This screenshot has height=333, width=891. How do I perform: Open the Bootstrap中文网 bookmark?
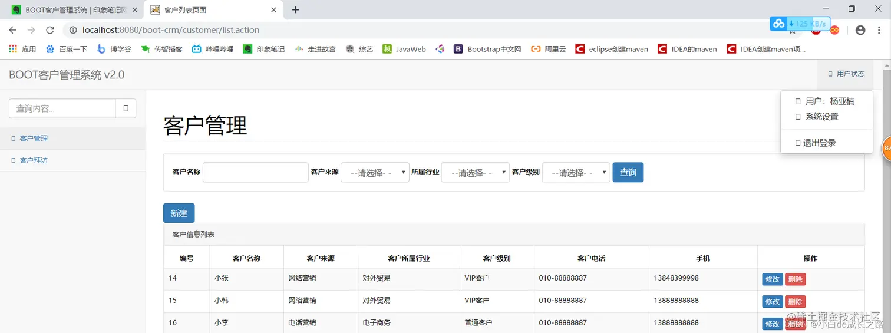(x=488, y=49)
